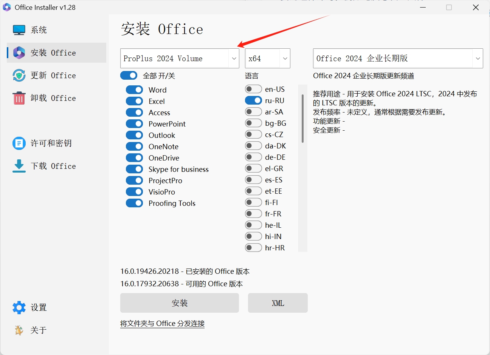Enable the de-DE language toggle

[x=253, y=157]
